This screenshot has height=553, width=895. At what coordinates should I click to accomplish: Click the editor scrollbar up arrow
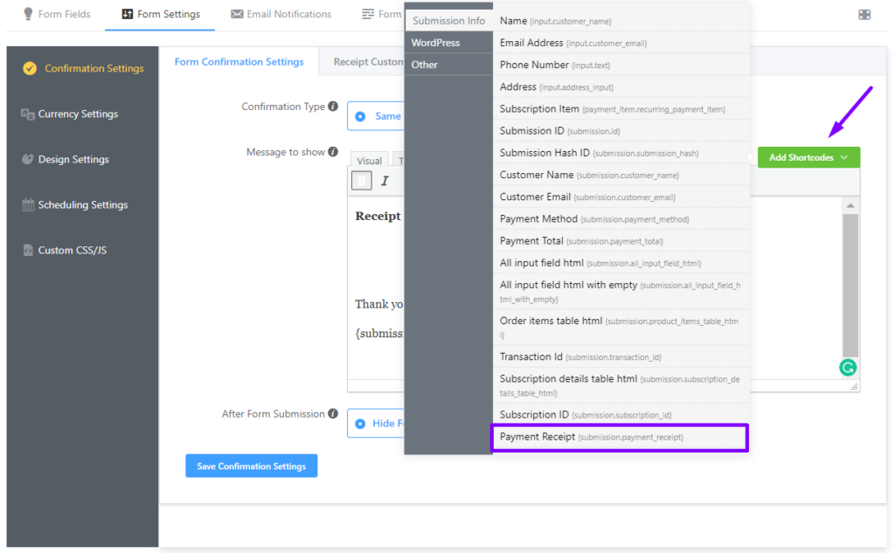point(850,205)
